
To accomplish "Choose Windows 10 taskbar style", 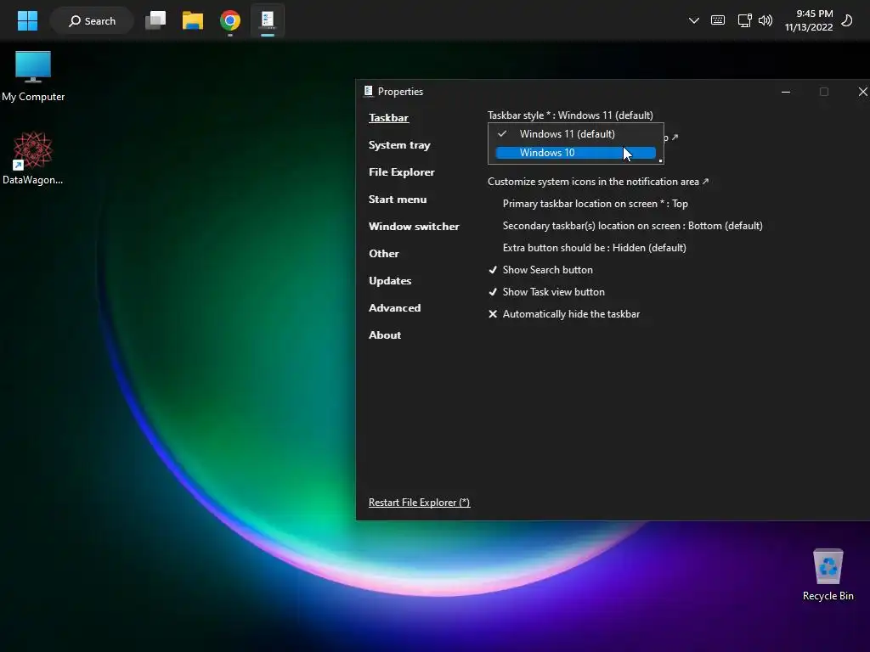I will 575,153.
